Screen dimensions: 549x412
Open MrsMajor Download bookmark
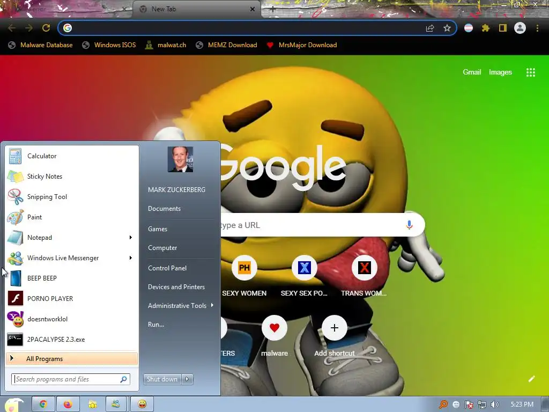coord(301,45)
